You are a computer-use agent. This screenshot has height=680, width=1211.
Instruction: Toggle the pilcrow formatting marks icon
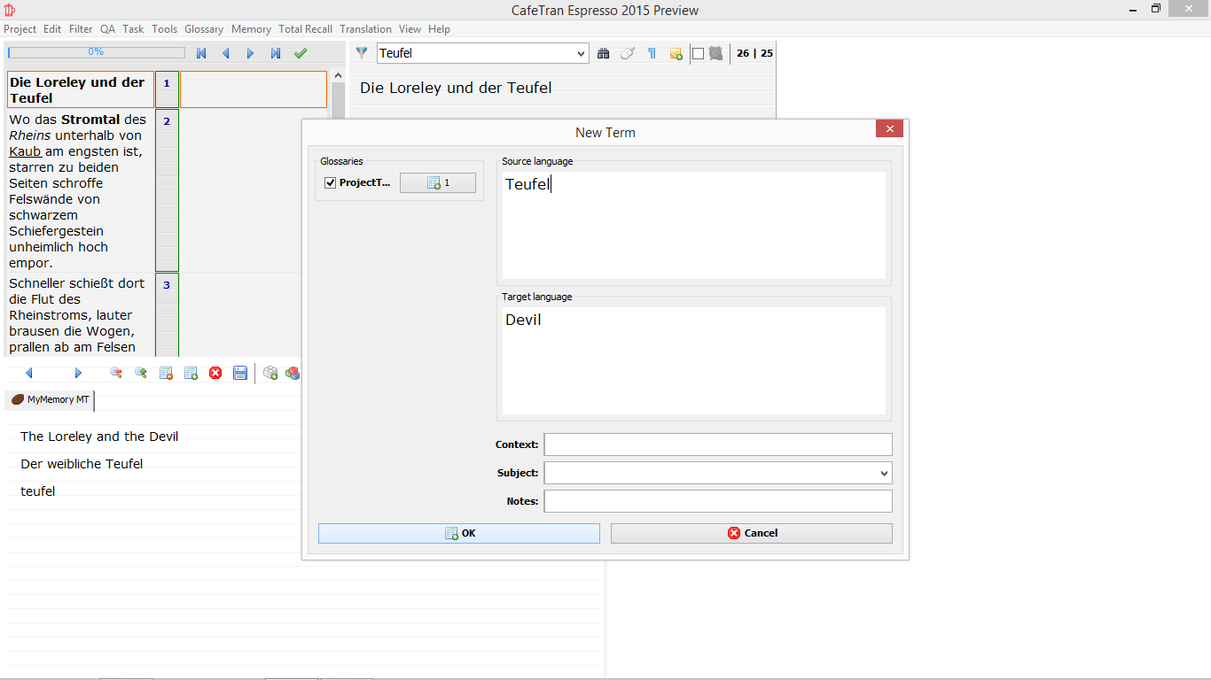tap(652, 53)
